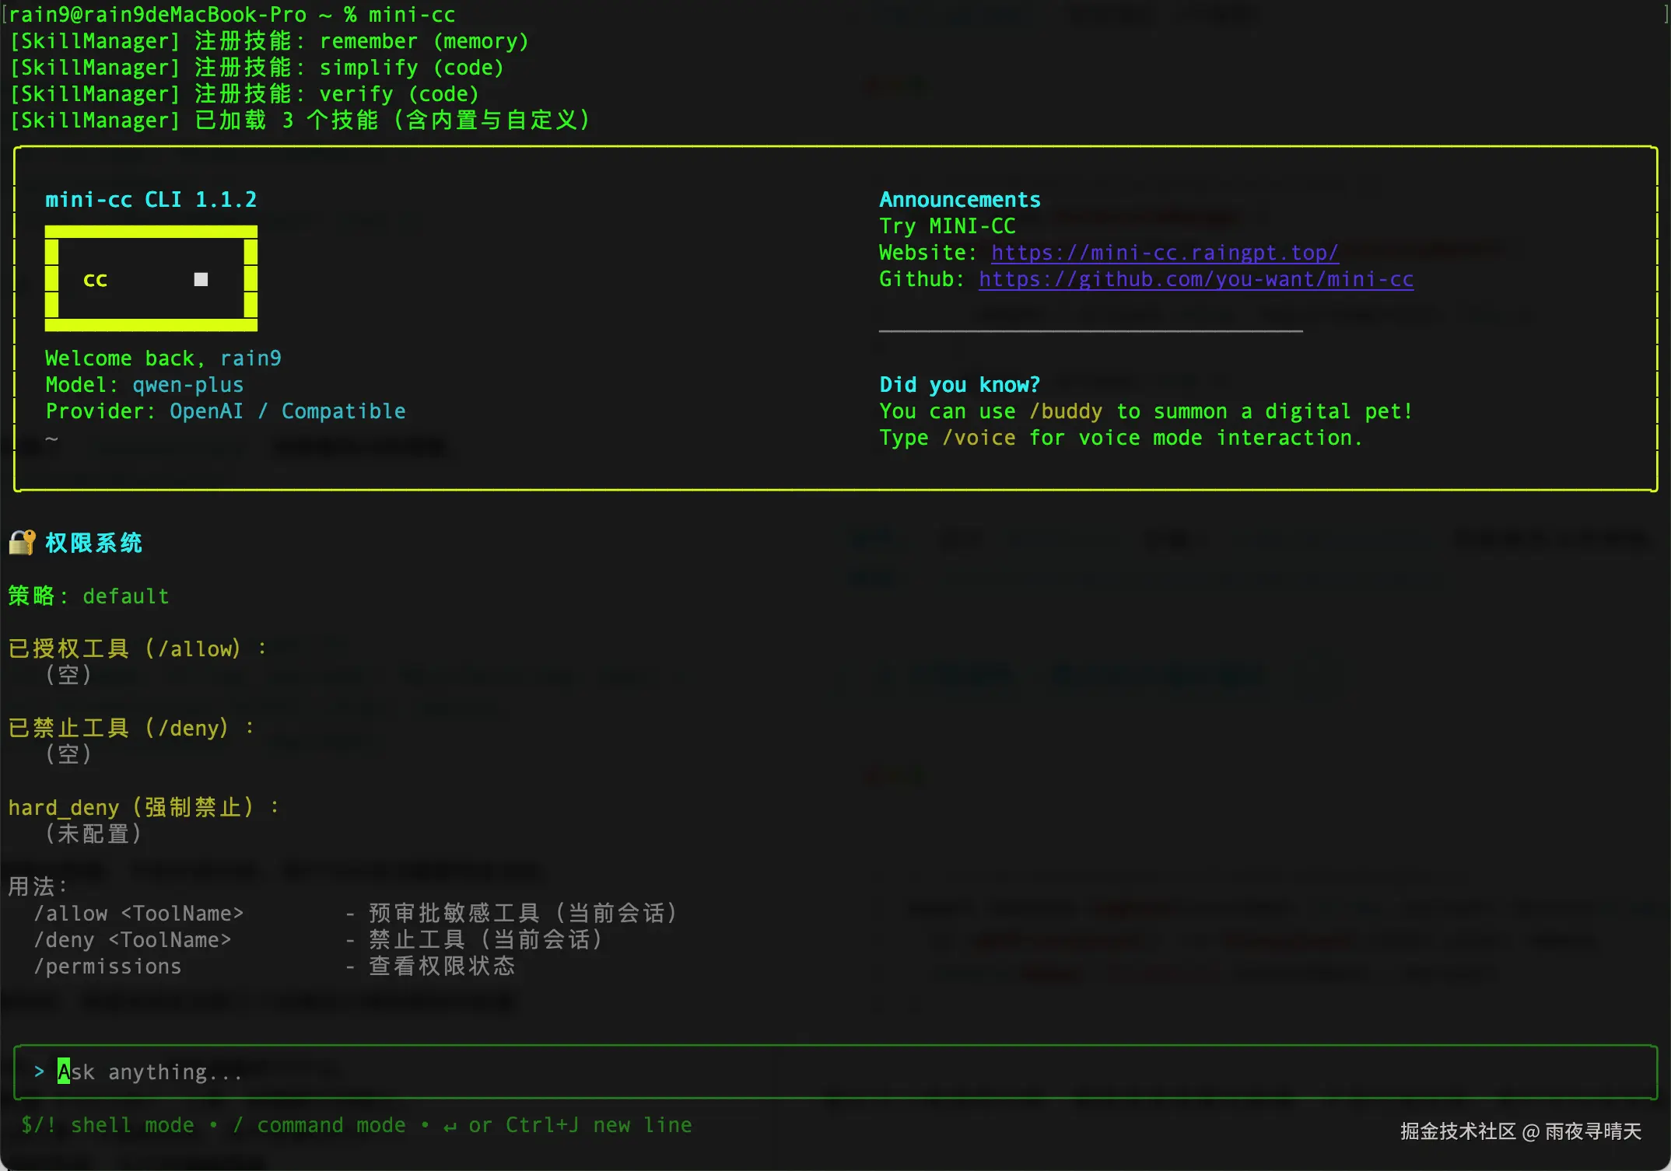Viewport: 1671px width, 1171px height.
Task: Click the "Welcome back, rain9" greeting
Action: pos(163,358)
